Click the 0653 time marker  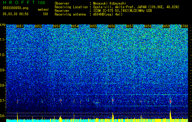(56, 26)
